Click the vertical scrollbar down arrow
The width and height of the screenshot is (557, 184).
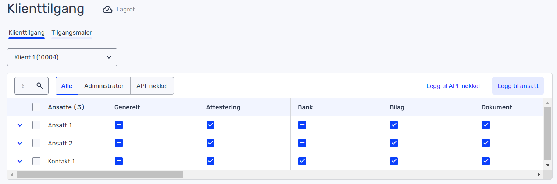tap(547, 165)
